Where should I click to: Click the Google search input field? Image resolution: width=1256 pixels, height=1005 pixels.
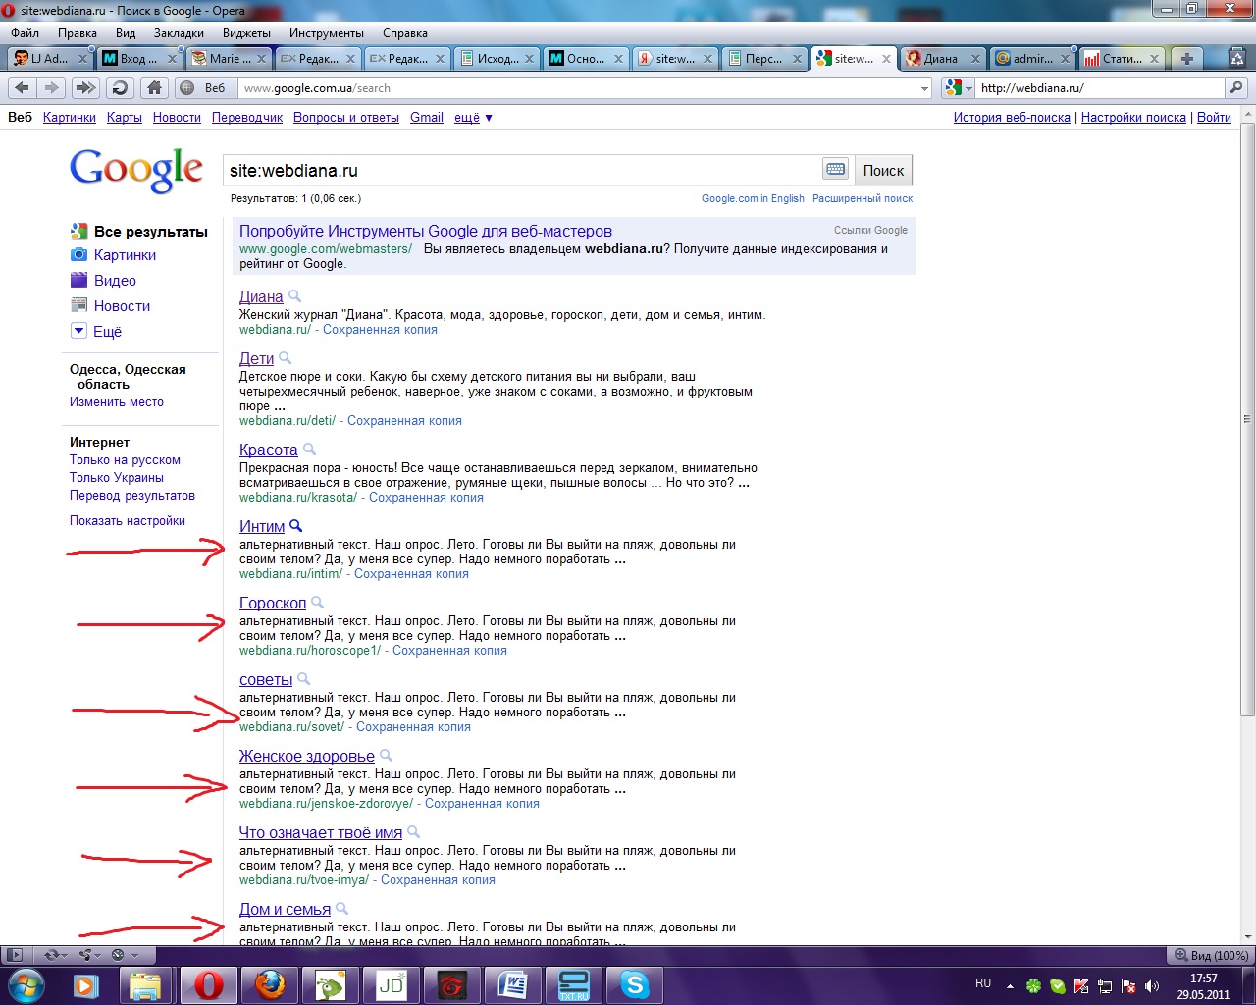[522, 170]
